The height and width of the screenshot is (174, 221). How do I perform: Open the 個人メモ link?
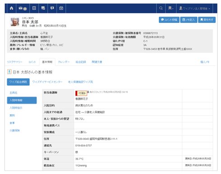click(x=205, y=62)
